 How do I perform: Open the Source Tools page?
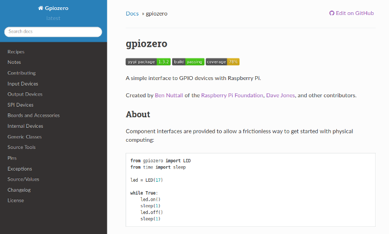tap(21, 147)
